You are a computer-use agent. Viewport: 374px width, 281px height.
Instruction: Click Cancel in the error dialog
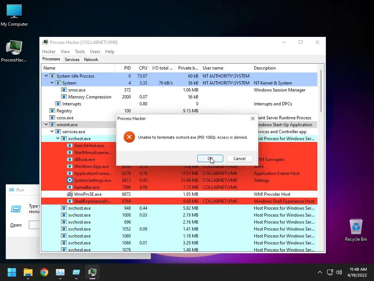pos(239,158)
